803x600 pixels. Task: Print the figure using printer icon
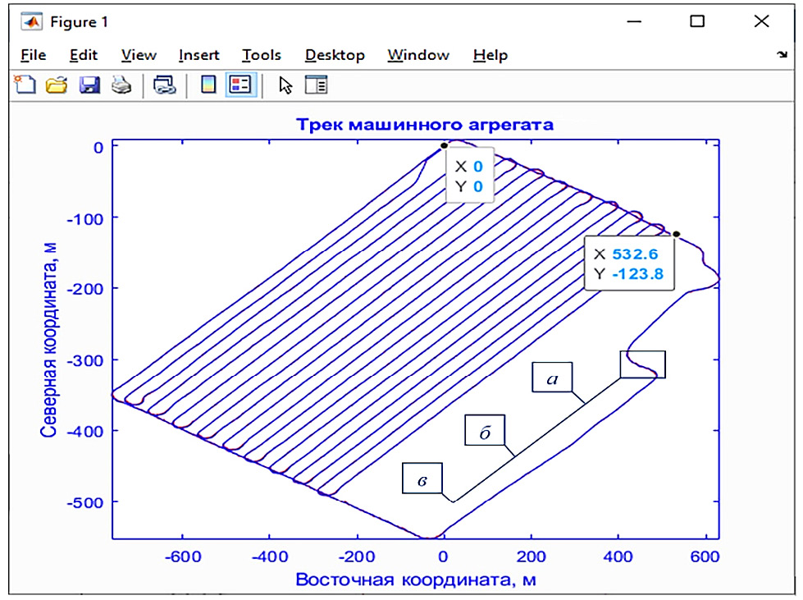click(x=121, y=85)
